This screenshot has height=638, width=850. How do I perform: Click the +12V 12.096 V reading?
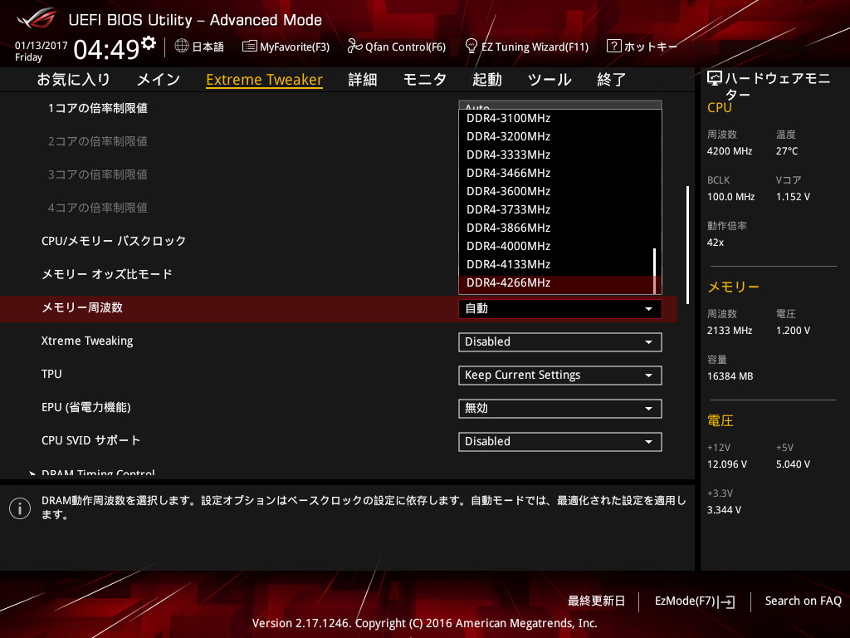pos(727,464)
